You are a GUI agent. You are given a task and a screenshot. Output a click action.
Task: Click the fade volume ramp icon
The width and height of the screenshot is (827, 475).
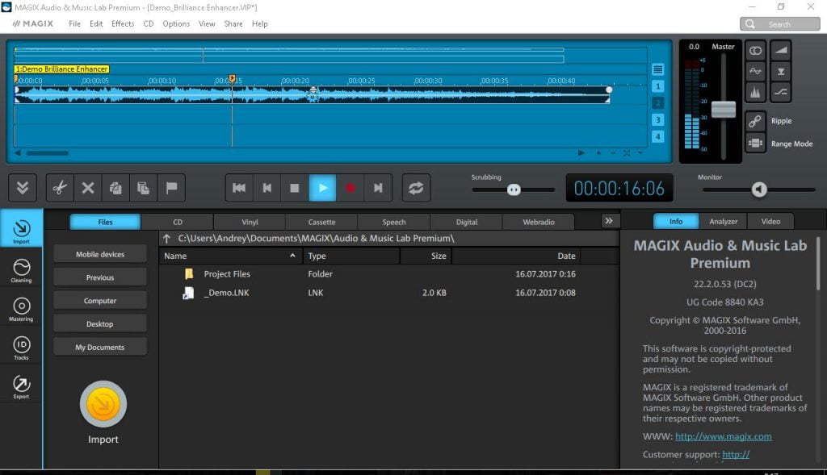[x=781, y=51]
